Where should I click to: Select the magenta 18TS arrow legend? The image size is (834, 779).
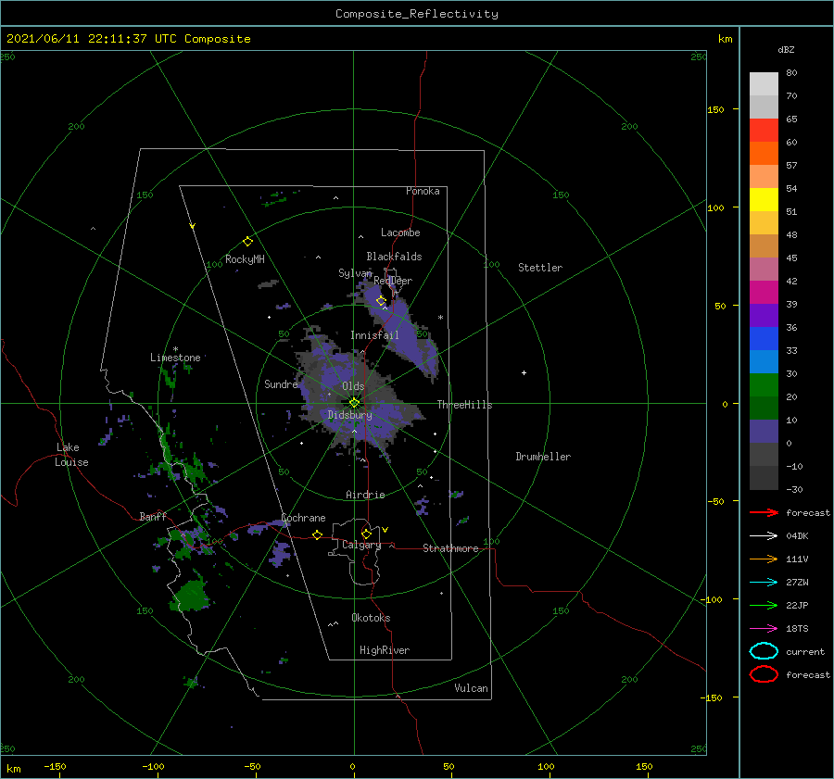[x=764, y=629]
